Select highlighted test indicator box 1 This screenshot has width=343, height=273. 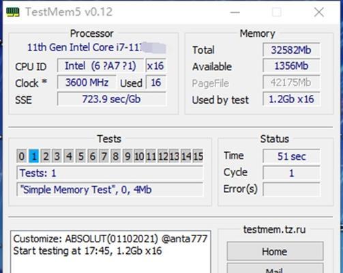[x=34, y=156]
